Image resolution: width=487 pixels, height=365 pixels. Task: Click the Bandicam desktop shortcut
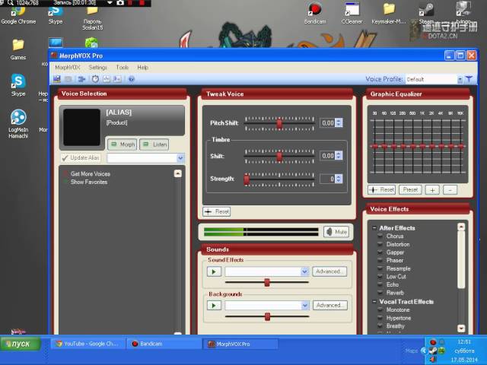point(314,11)
